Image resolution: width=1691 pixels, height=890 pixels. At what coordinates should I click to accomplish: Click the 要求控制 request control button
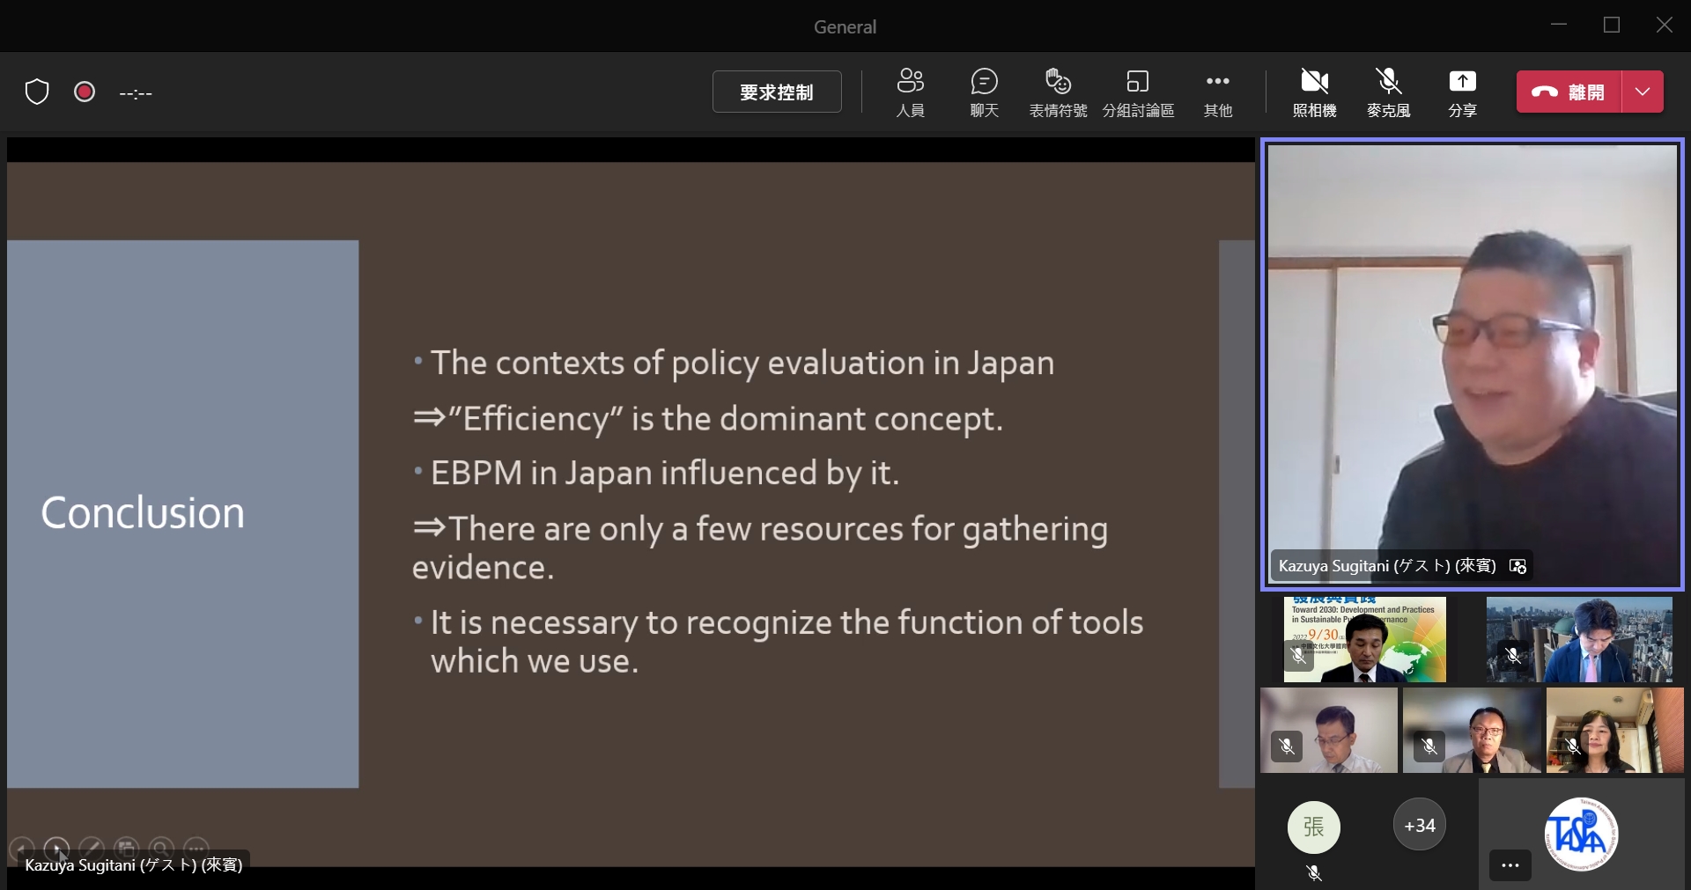pyautogui.click(x=776, y=92)
